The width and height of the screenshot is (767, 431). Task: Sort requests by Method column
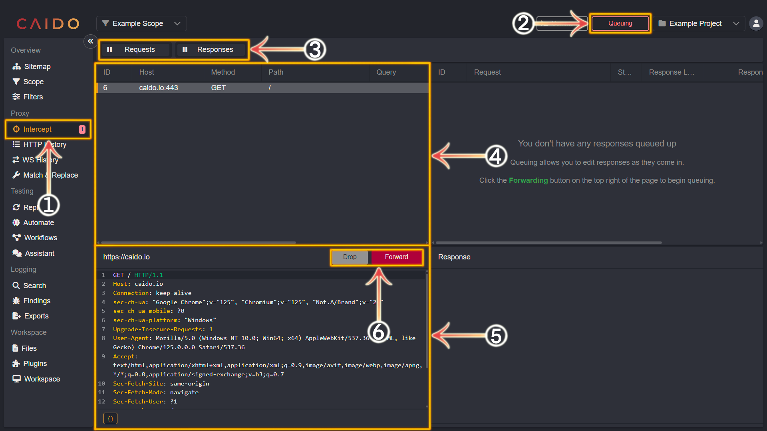223,72
